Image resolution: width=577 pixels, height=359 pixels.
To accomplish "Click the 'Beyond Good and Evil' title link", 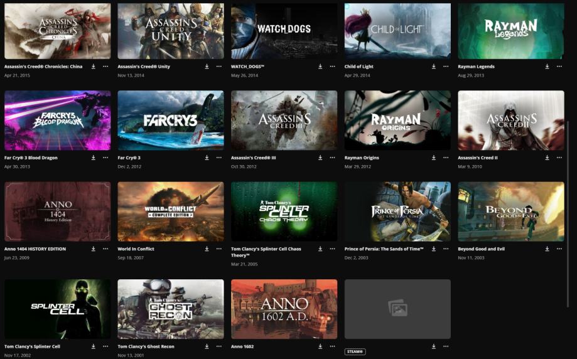I will (x=482, y=249).
